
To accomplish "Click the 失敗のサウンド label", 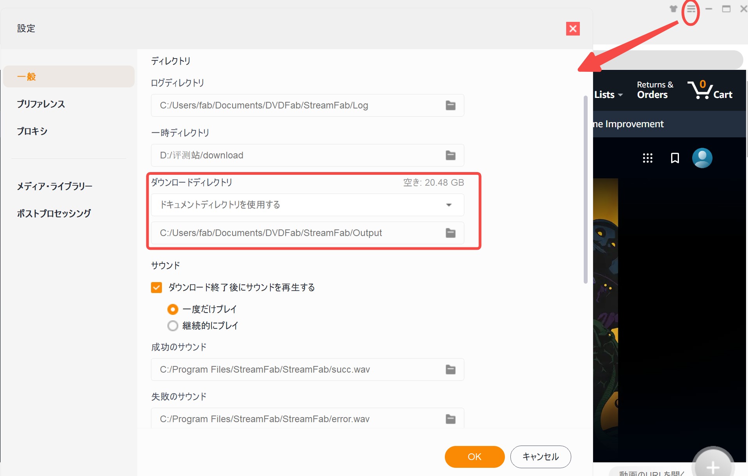I will pos(179,396).
